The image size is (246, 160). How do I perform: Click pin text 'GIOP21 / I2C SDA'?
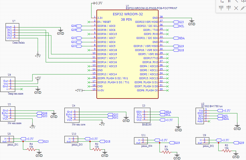pyautogui.click(x=147, y=38)
